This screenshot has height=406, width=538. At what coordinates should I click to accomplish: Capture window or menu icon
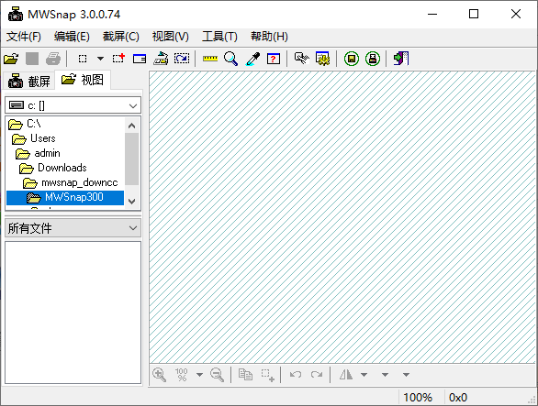(140, 59)
